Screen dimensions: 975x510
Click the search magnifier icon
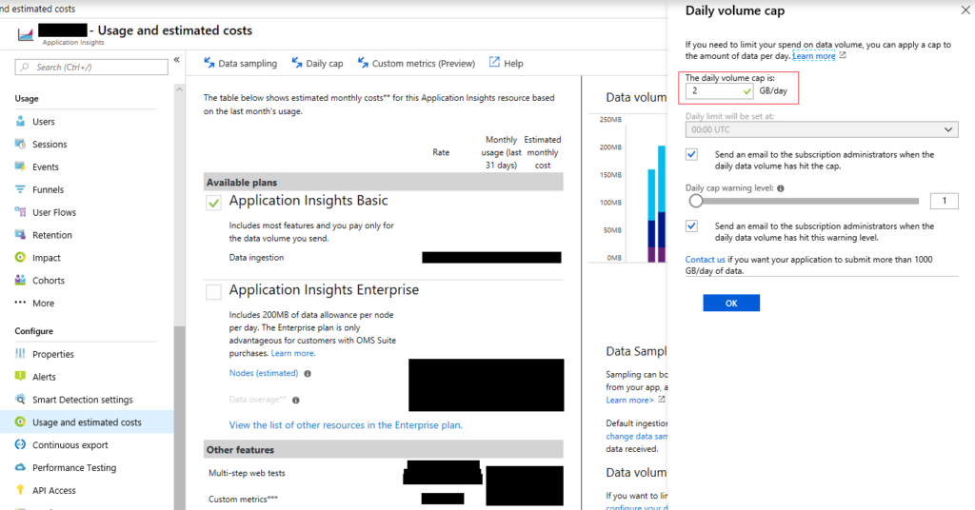point(25,68)
